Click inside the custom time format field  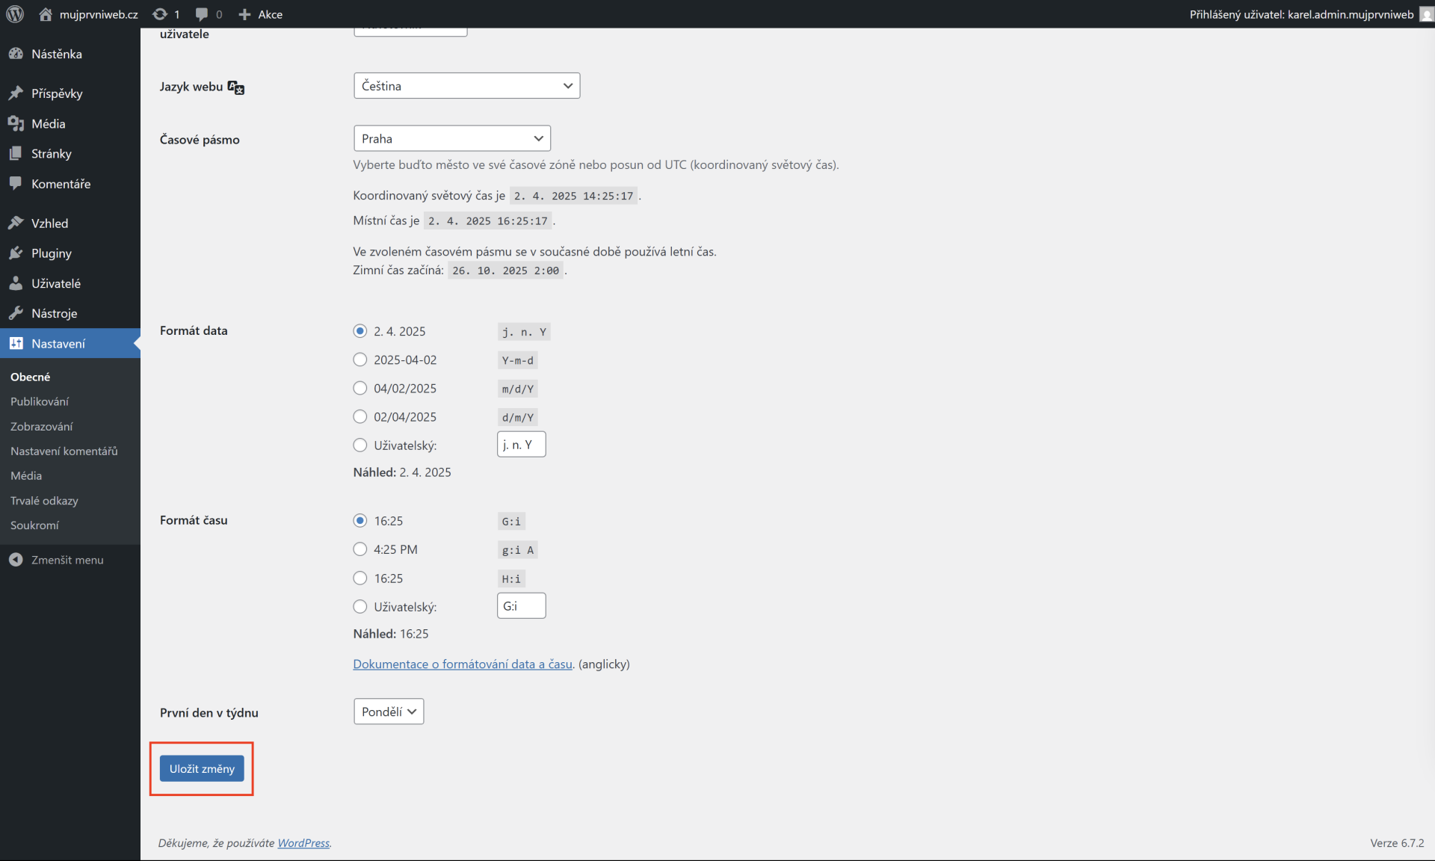(521, 605)
